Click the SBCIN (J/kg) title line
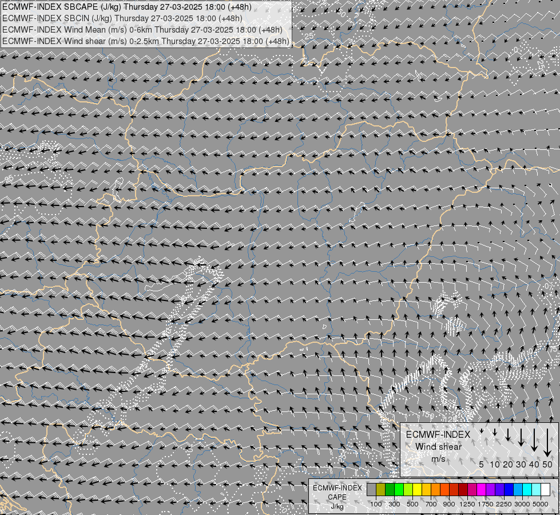 pyautogui.click(x=122, y=18)
